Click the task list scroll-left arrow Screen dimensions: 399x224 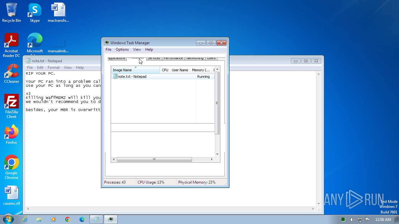pyautogui.click(x=114, y=159)
